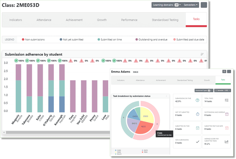Toggle Submitted on time legend item
The width and height of the screenshot is (236, 159).
110,39
